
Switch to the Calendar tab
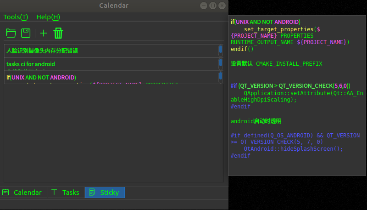24,193
